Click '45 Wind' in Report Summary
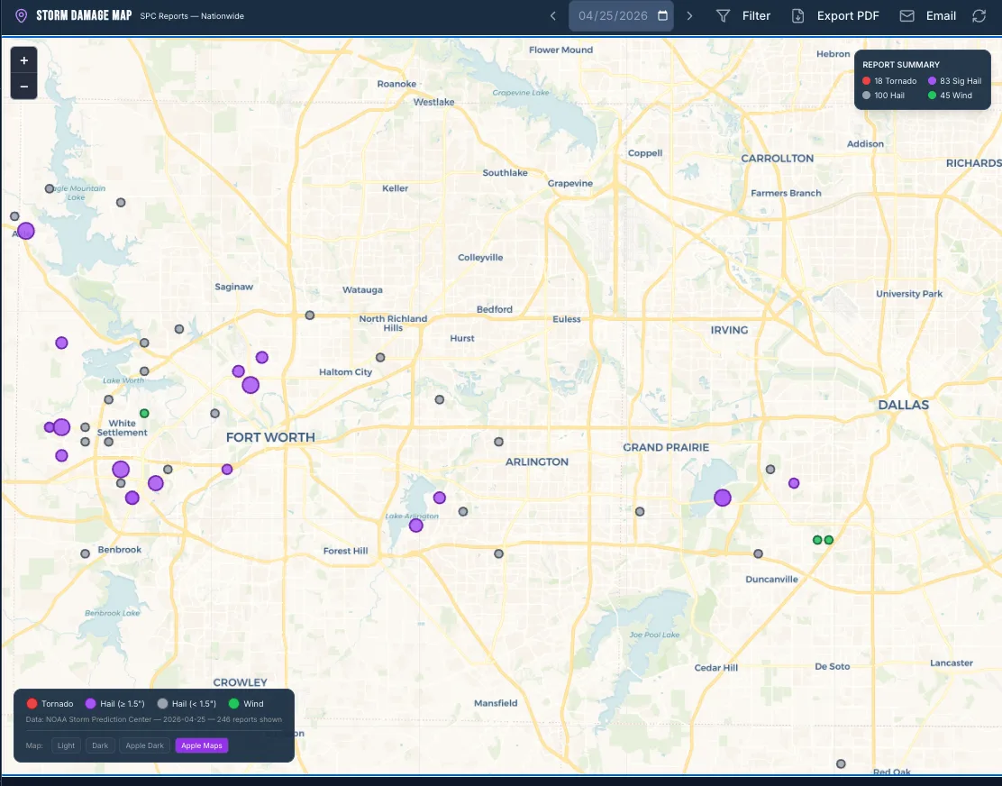Viewport: 1002px width, 786px height. (951, 96)
